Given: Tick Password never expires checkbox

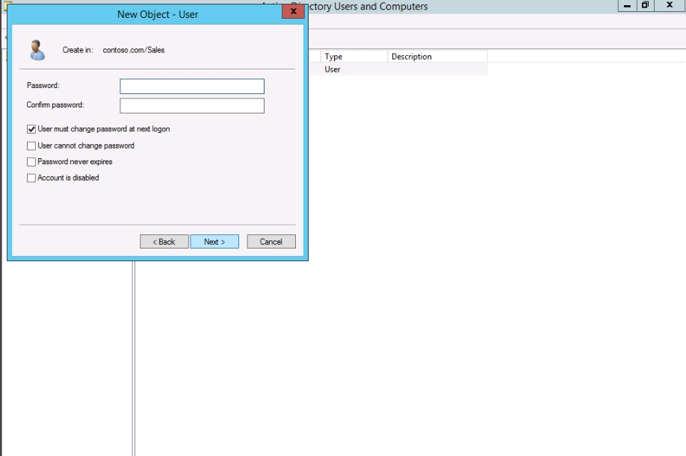Looking at the screenshot, I should 31,162.
